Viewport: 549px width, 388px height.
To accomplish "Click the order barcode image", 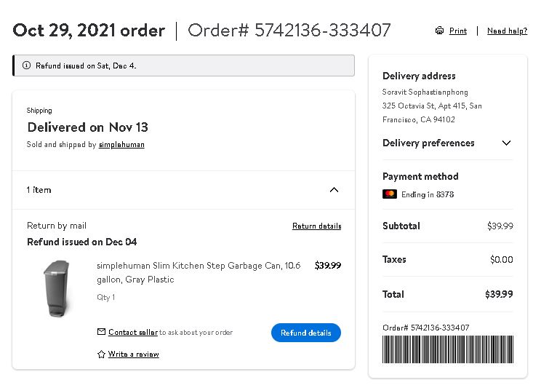I will tap(448, 349).
